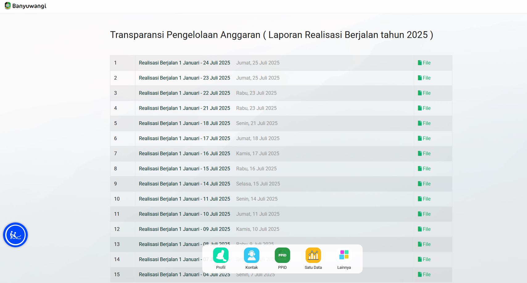The image size is (527, 283).
Task: Open File link for 23 Juli 2025 report
Action: (x=424, y=78)
